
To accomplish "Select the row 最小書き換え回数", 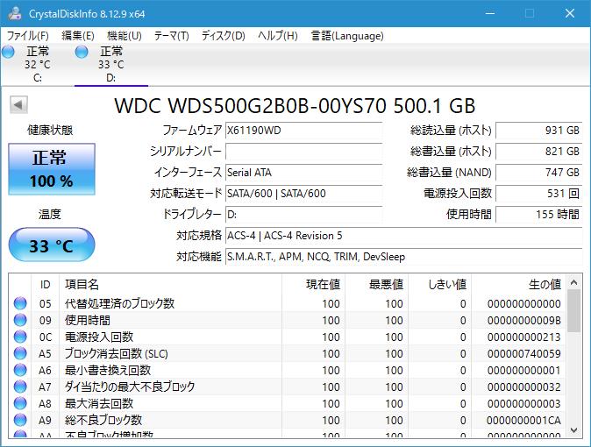I will click(288, 370).
